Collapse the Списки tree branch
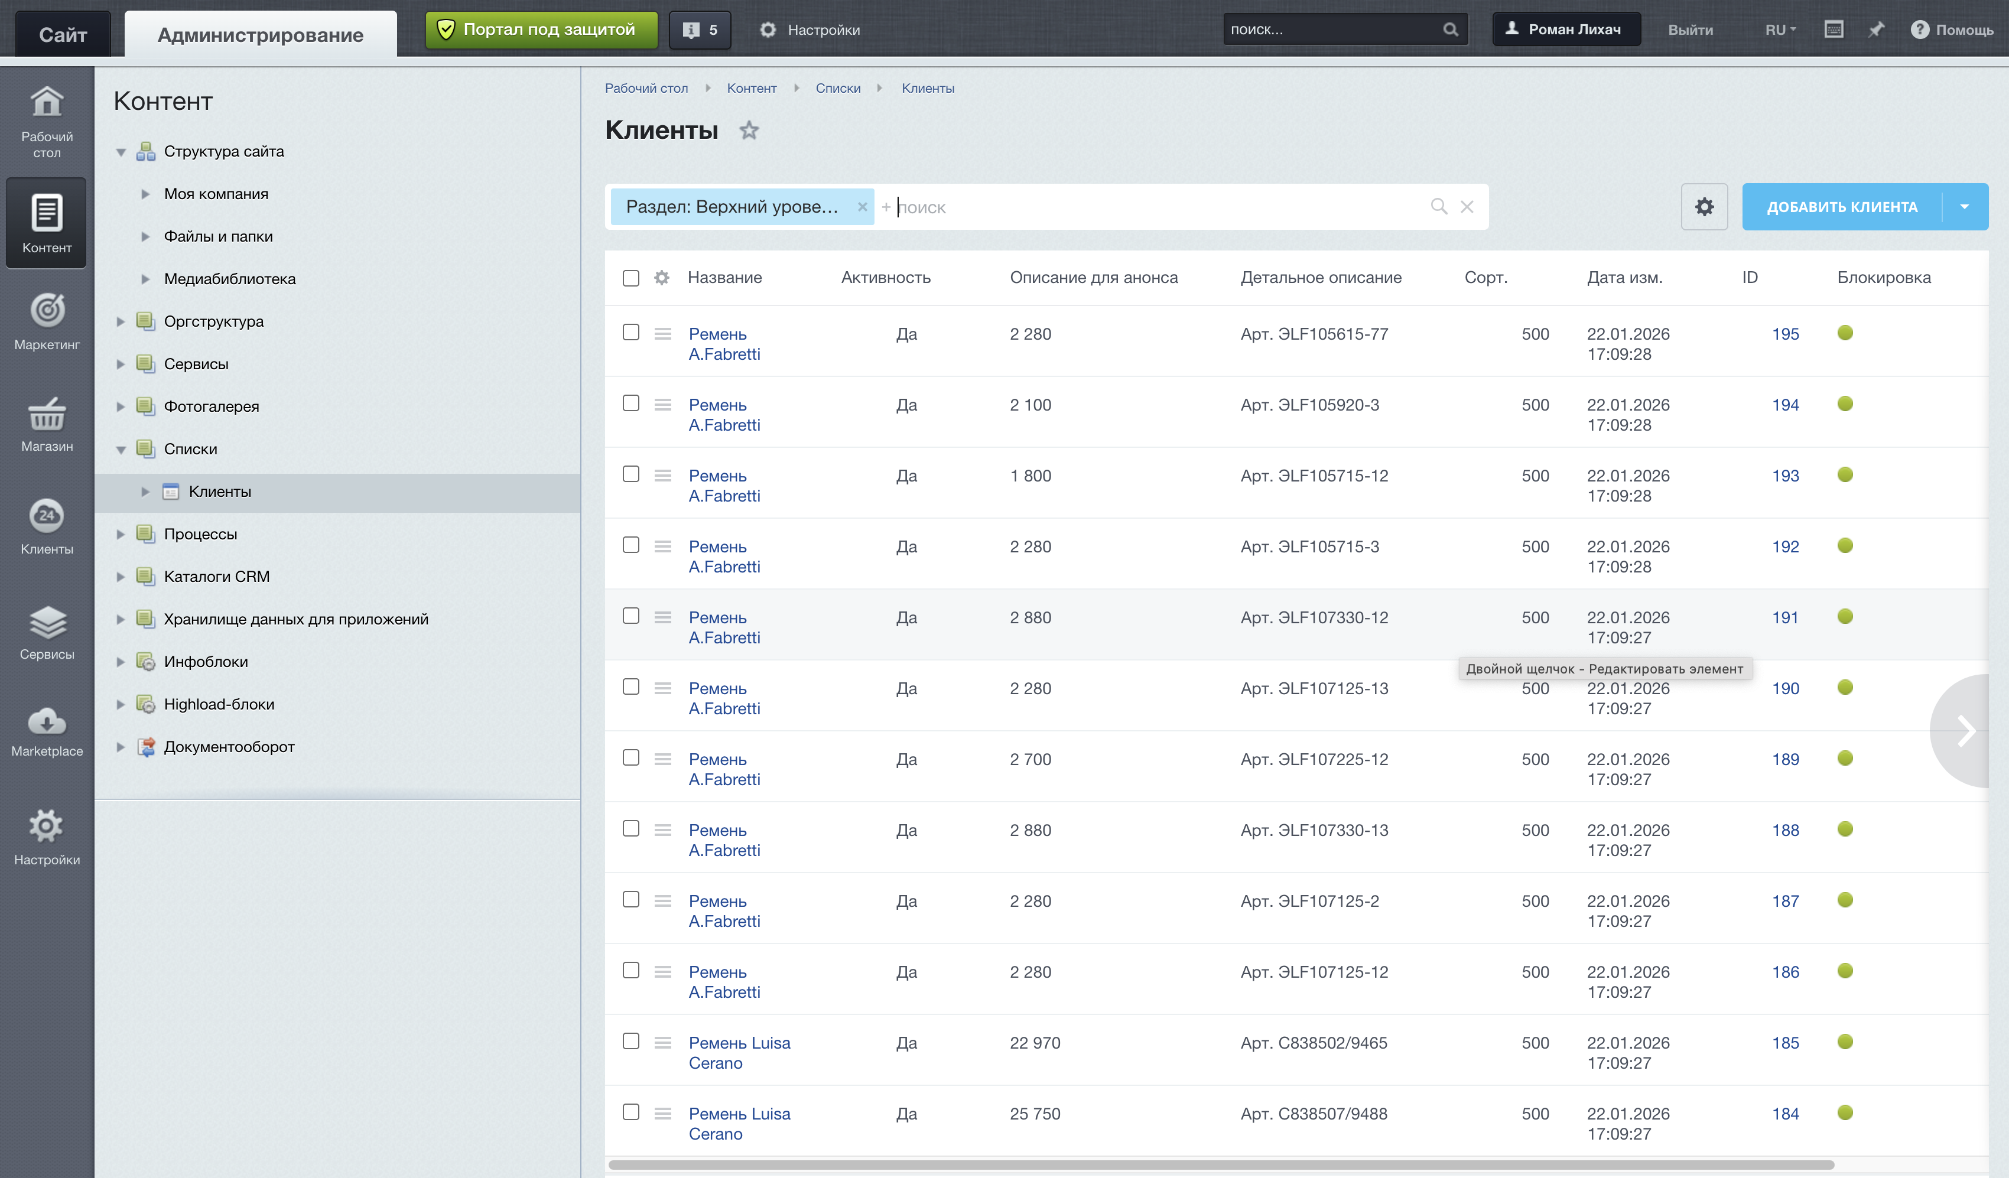 tap(121, 449)
